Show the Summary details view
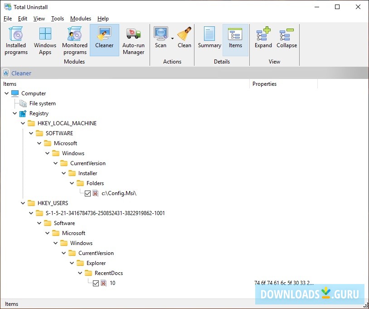 click(x=209, y=38)
